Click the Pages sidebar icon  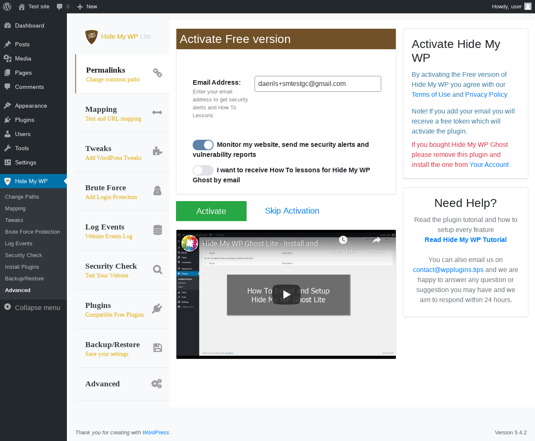pos(8,73)
